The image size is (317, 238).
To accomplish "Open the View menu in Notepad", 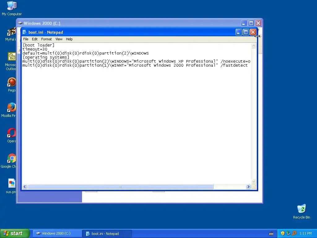I will pyautogui.click(x=59, y=39).
